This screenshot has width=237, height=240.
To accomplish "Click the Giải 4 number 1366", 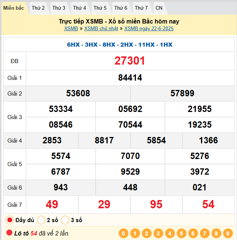I will pyautogui.click(x=209, y=140).
